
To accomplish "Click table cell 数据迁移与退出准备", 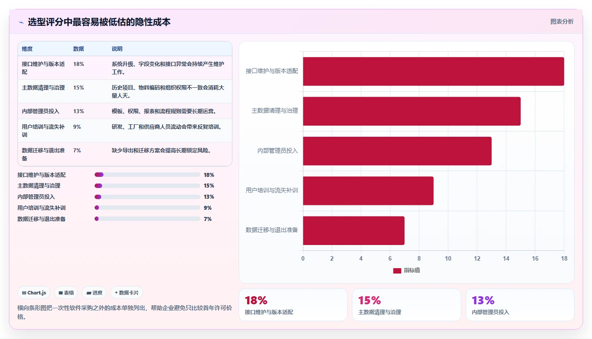I will tap(43, 154).
